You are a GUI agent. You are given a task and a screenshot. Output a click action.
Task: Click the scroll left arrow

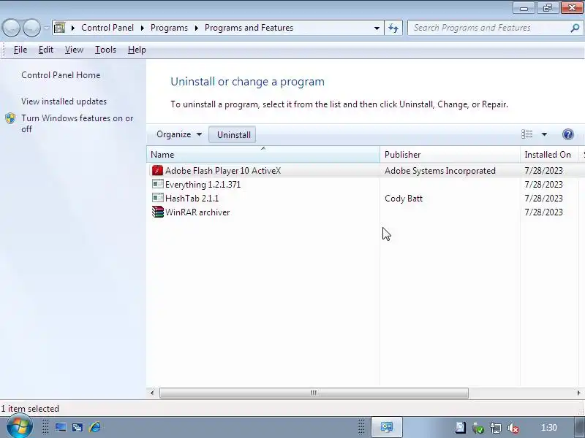pyautogui.click(x=152, y=393)
